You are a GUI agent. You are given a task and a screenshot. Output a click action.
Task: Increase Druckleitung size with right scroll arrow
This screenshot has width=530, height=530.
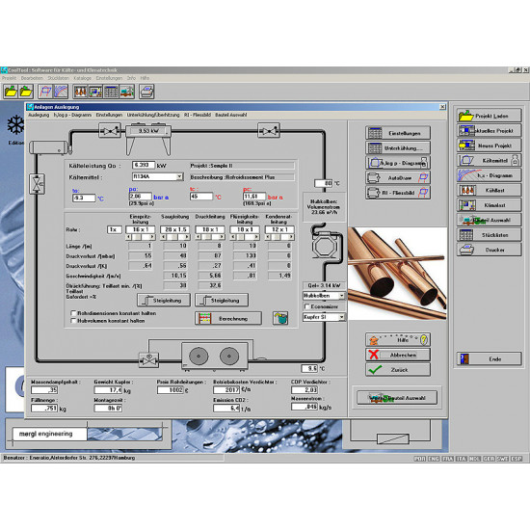tap(222, 237)
